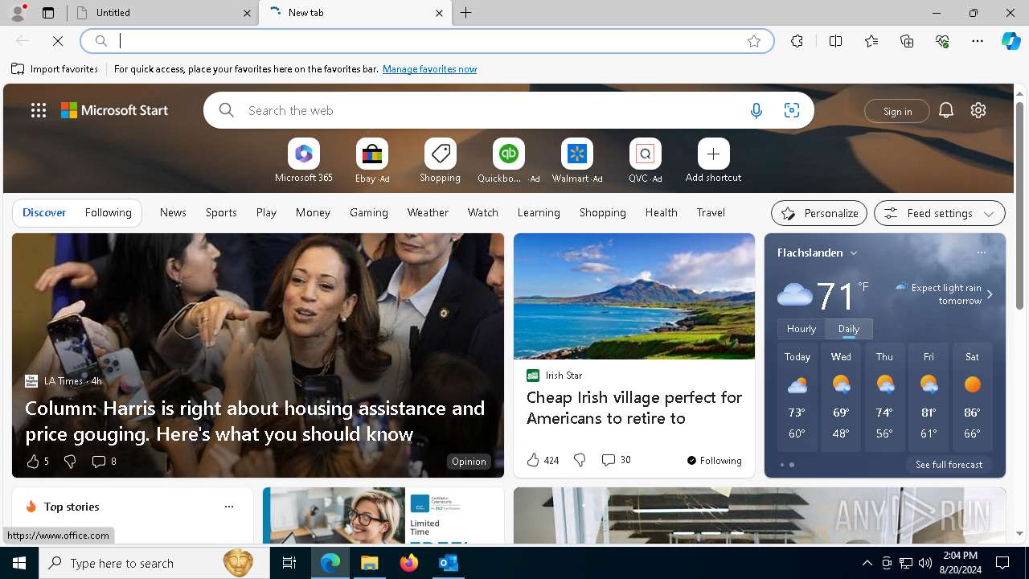Viewport: 1029px width, 579px height.
Task: Launch Firefox from the taskbar
Action: click(409, 563)
